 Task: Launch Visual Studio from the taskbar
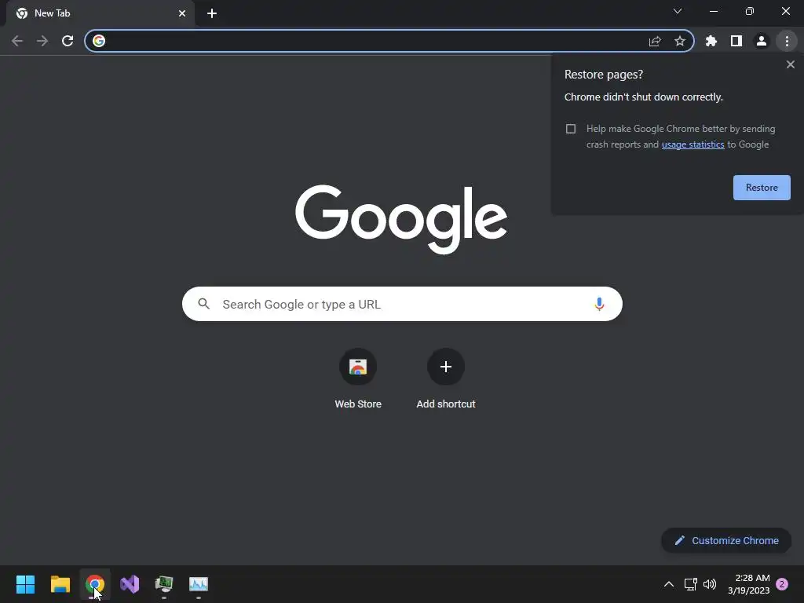pyautogui.click(x=130, y=584)
